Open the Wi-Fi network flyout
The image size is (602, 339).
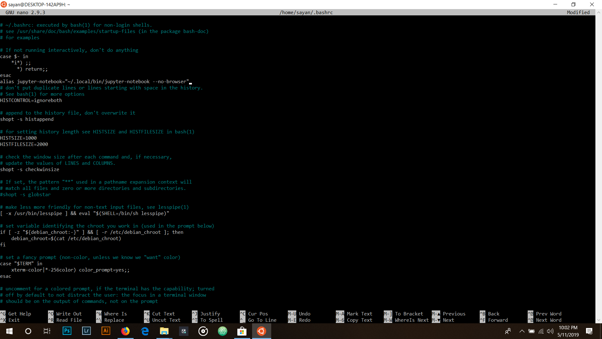(541, 331)
